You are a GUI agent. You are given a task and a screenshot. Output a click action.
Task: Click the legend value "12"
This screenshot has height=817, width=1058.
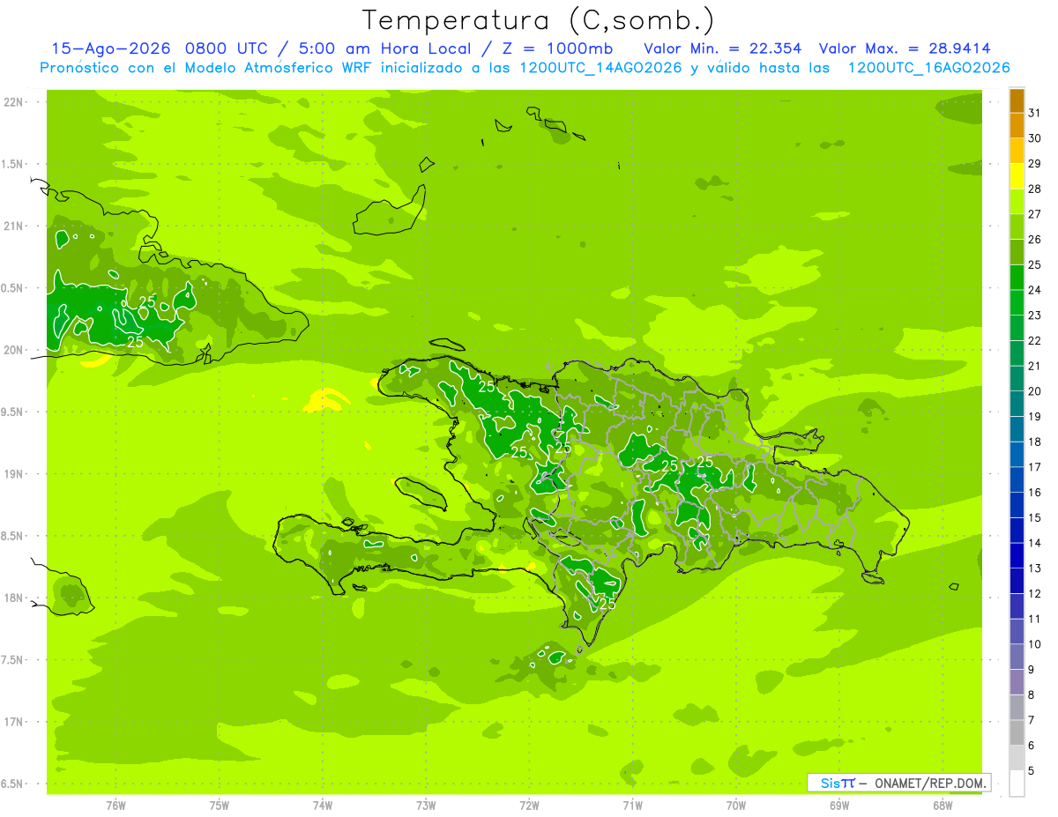click(1034, 594)
